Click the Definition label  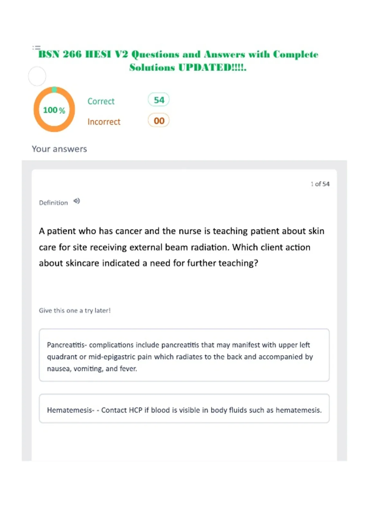click(53, 203)
